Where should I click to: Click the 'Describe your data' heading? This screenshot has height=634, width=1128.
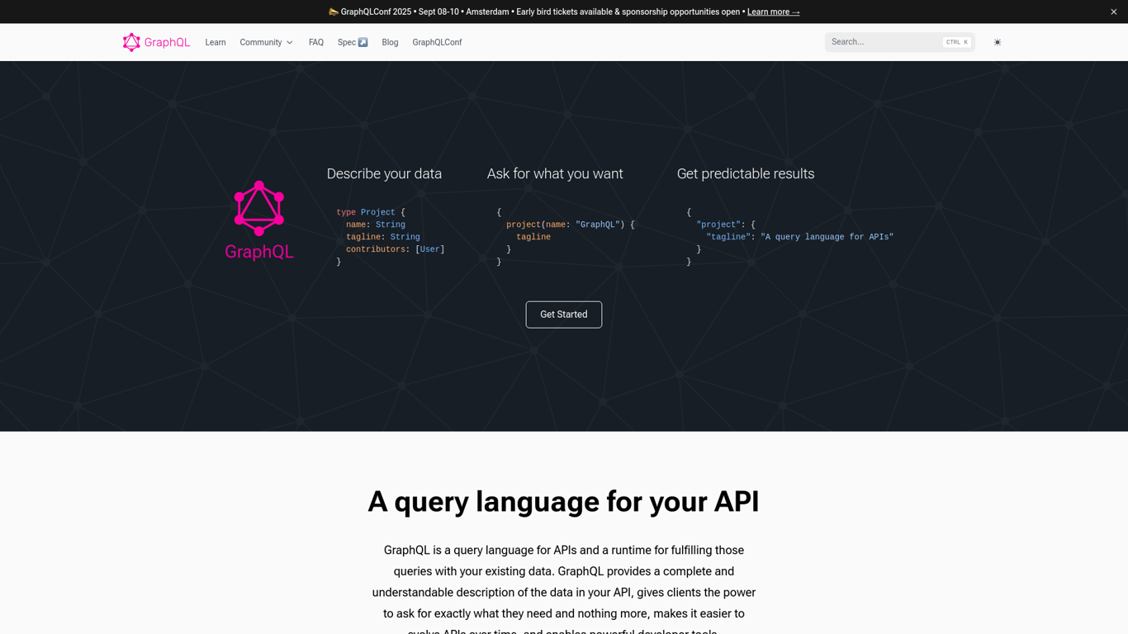[384, 173]
